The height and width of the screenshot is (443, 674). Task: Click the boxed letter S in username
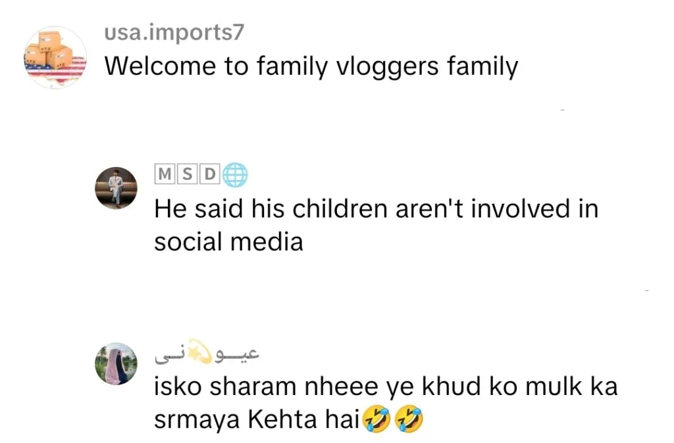tap(187, 174)
